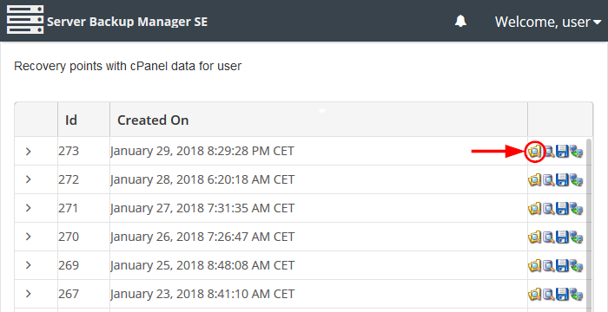Select the cell with Id 271
Image resolution: width=608 pixels, height=312 pixels.
click(x=83, y=208)
